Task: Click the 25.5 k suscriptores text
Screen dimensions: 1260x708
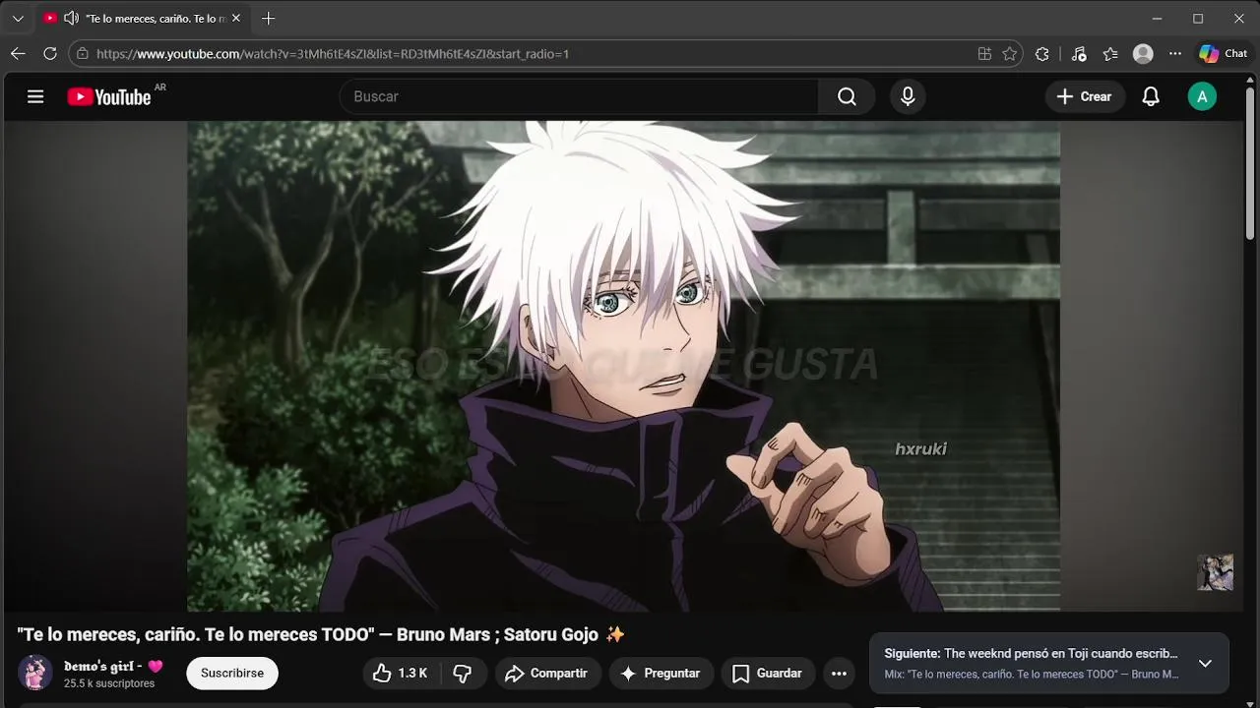Action: pyautogui.click(x=109, y=683)
